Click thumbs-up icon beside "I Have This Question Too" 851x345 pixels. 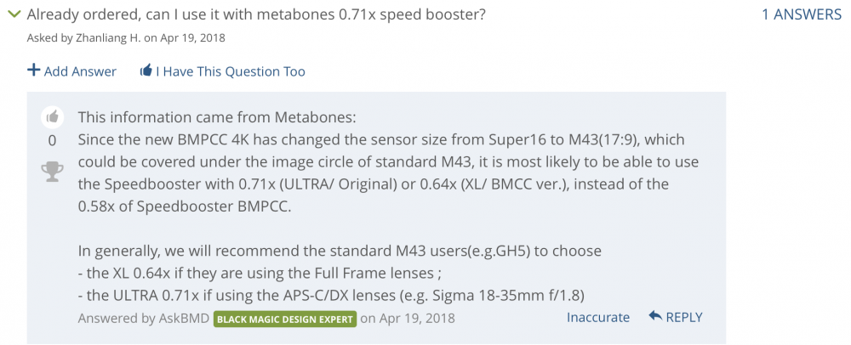coord(146,71)
